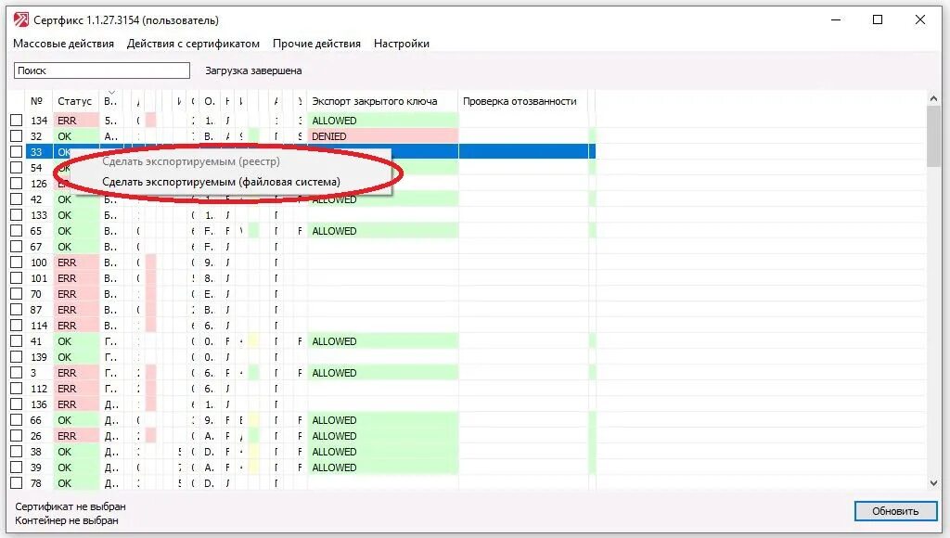
Task: Select the ERR status of row 134
Action: (76, 121)
